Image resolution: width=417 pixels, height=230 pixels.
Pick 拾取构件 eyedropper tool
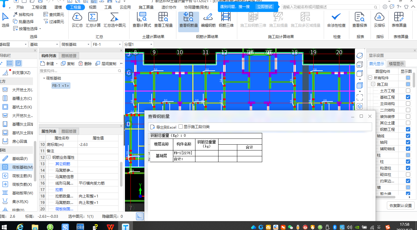tap(24, 14)
